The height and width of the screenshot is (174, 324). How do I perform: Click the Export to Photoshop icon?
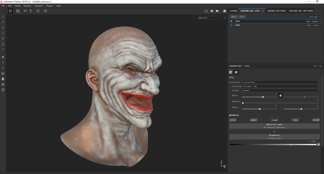point(3,73)
